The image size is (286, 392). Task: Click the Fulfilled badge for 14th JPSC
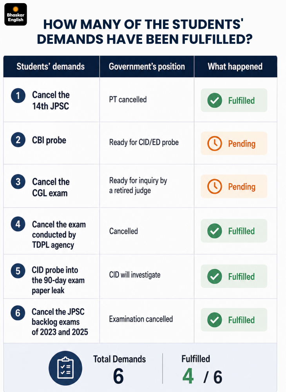(234, 100)
